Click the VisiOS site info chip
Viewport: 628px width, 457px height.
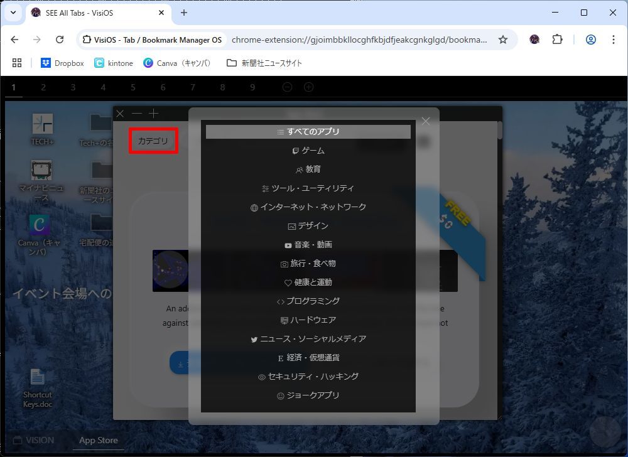152,40
